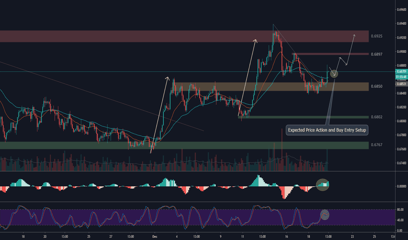The height and width of the screenshot is (240, 408).
Task: Click the 0.6802 support level label
Action: coord(376,117)
